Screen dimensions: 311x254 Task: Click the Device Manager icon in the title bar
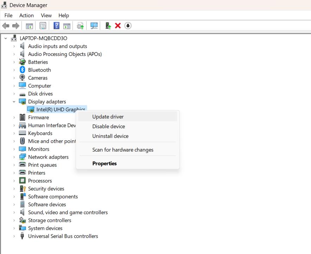point(4,5)
